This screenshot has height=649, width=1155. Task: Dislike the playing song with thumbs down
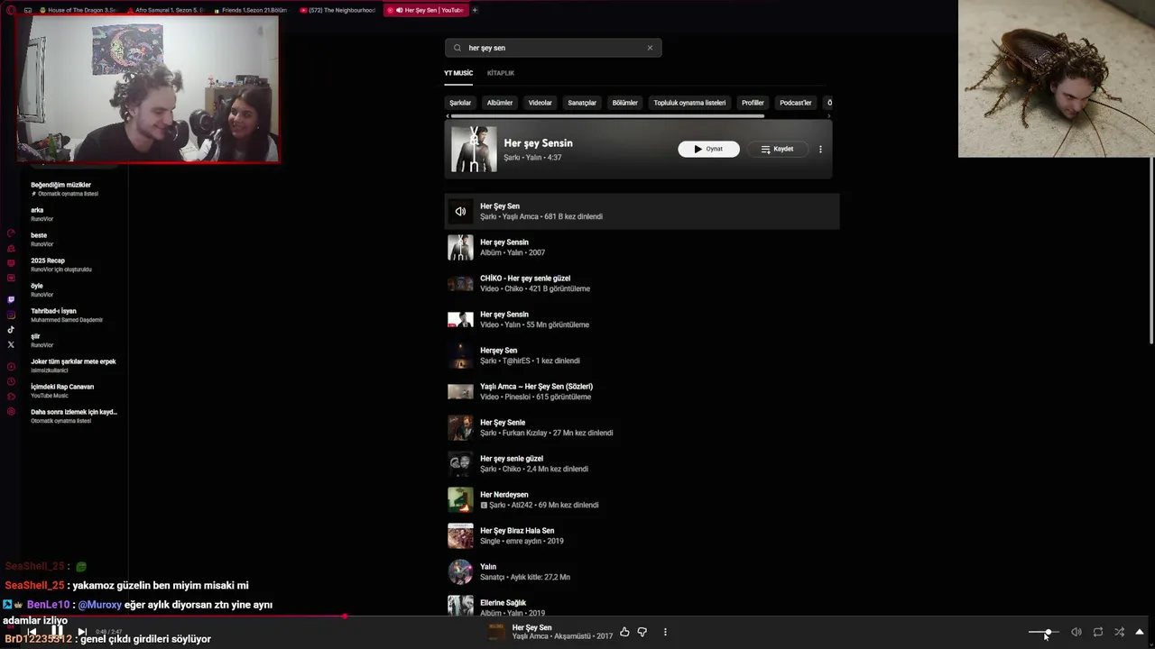pos(642,632)
